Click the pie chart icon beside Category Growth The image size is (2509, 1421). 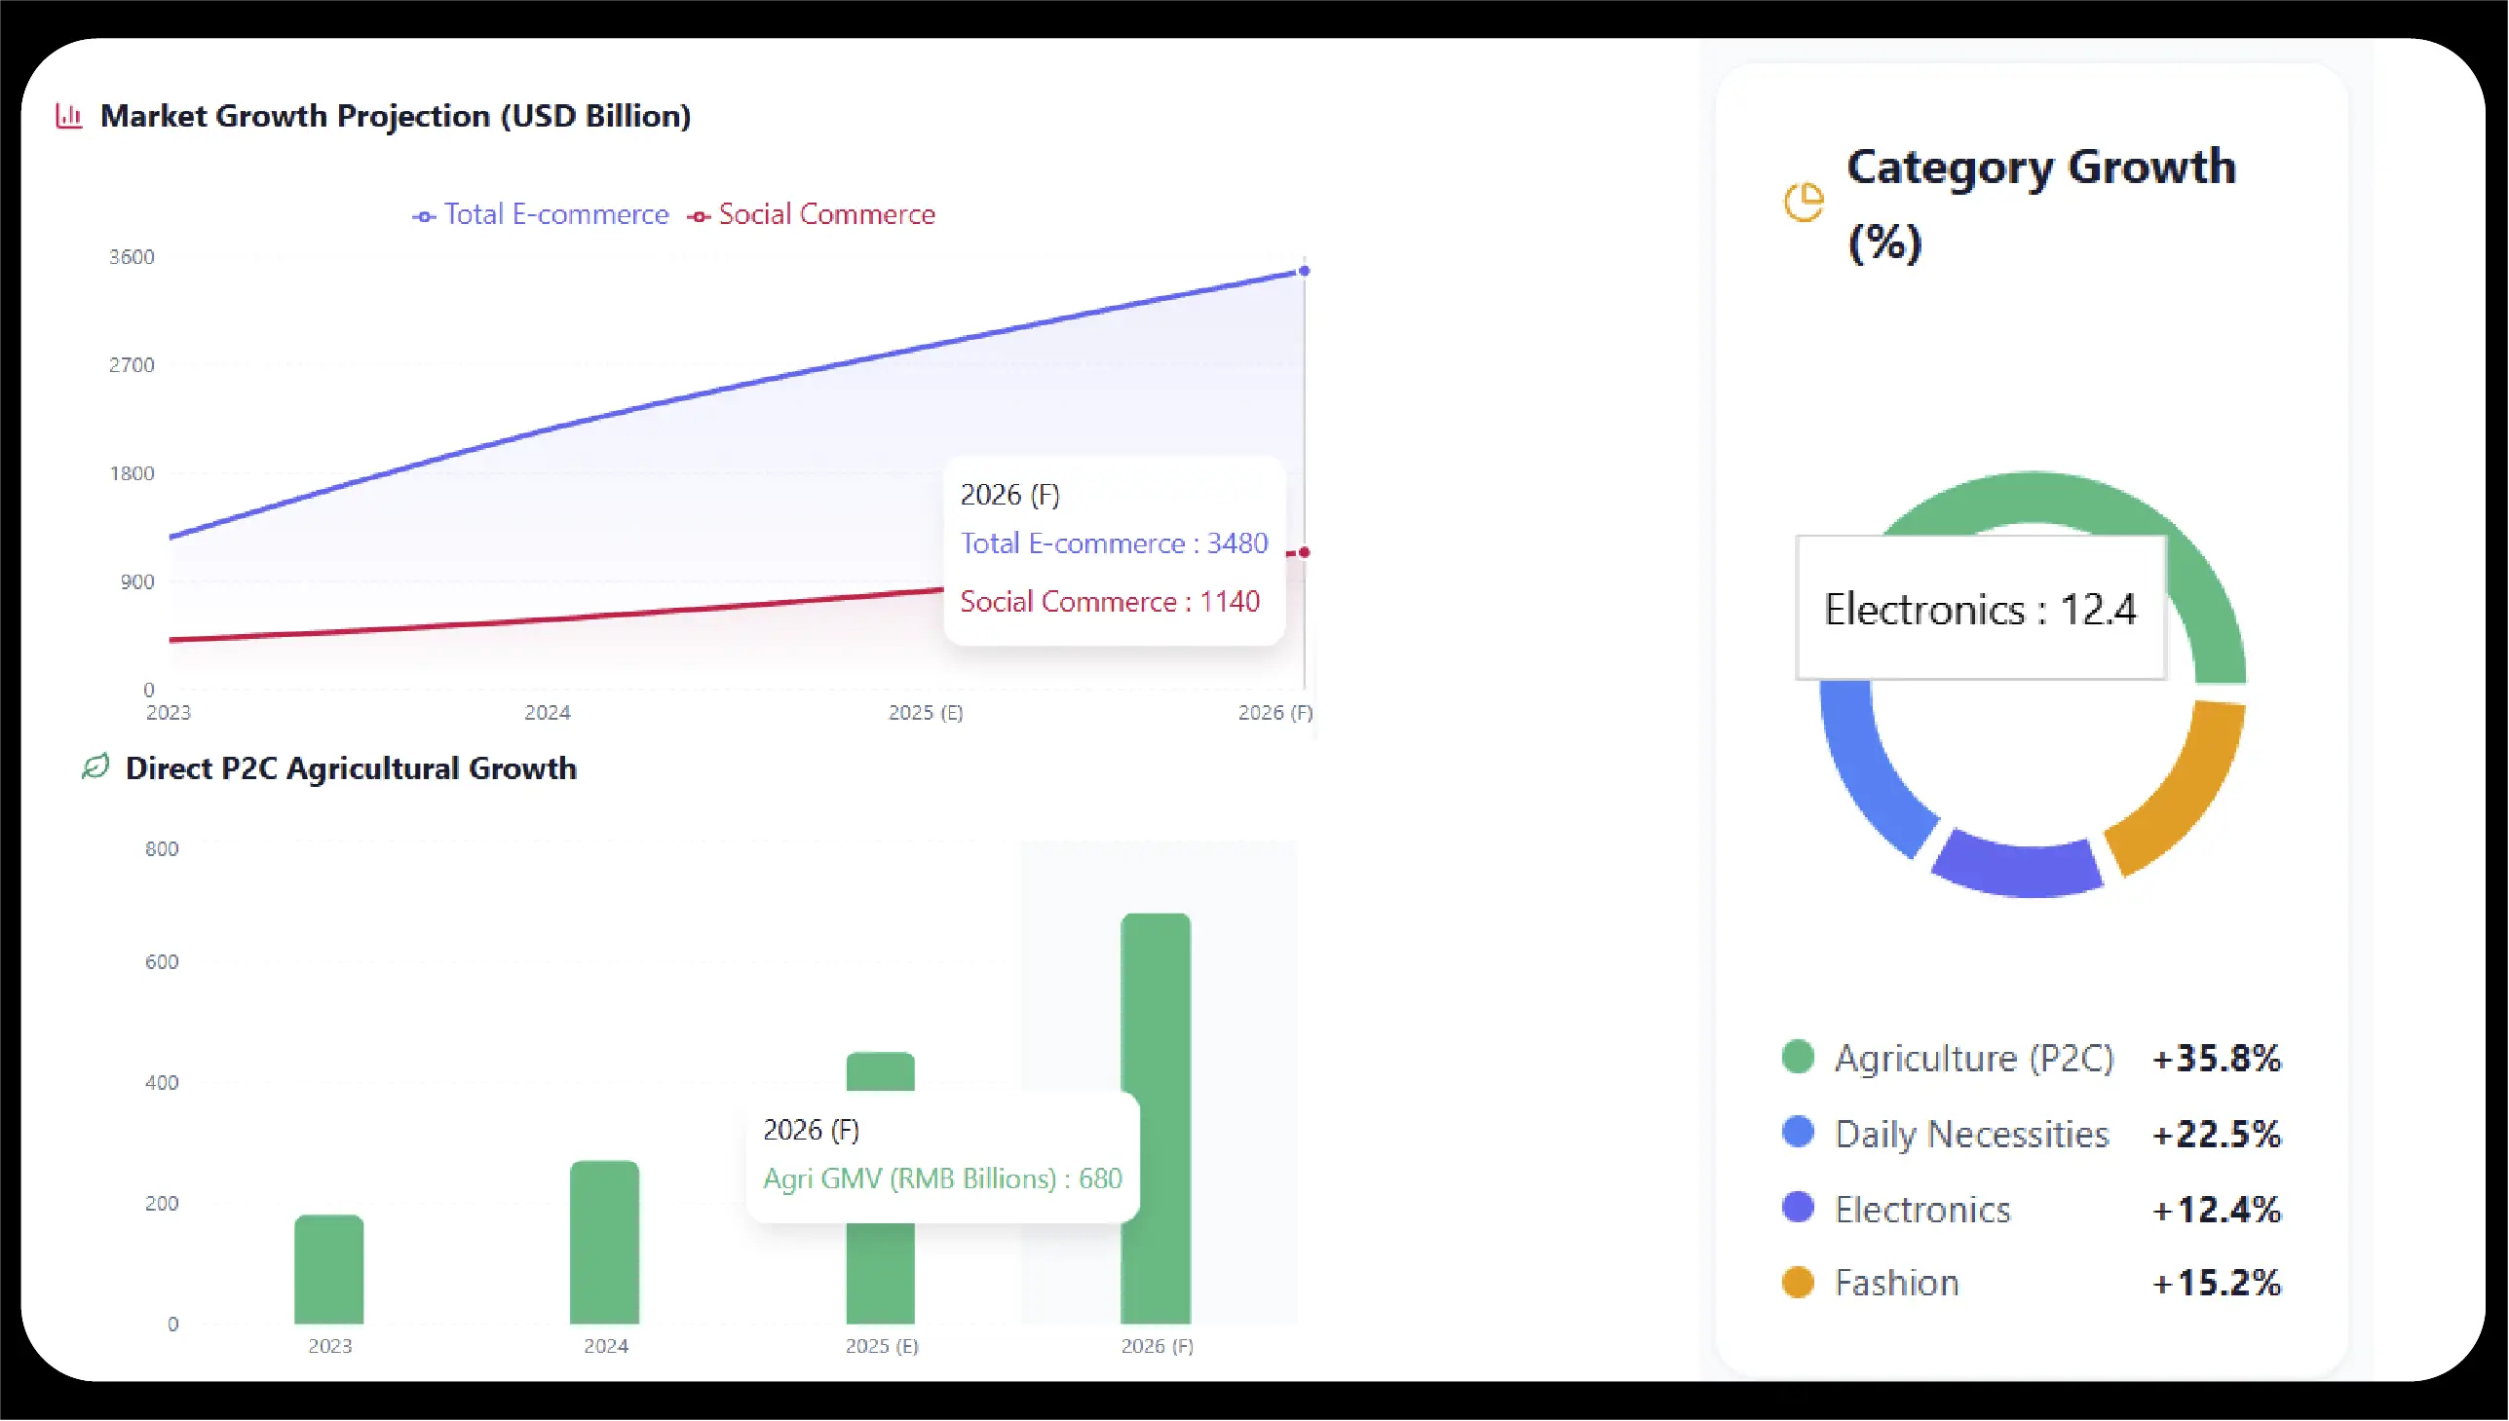[x=1804, y=203]
